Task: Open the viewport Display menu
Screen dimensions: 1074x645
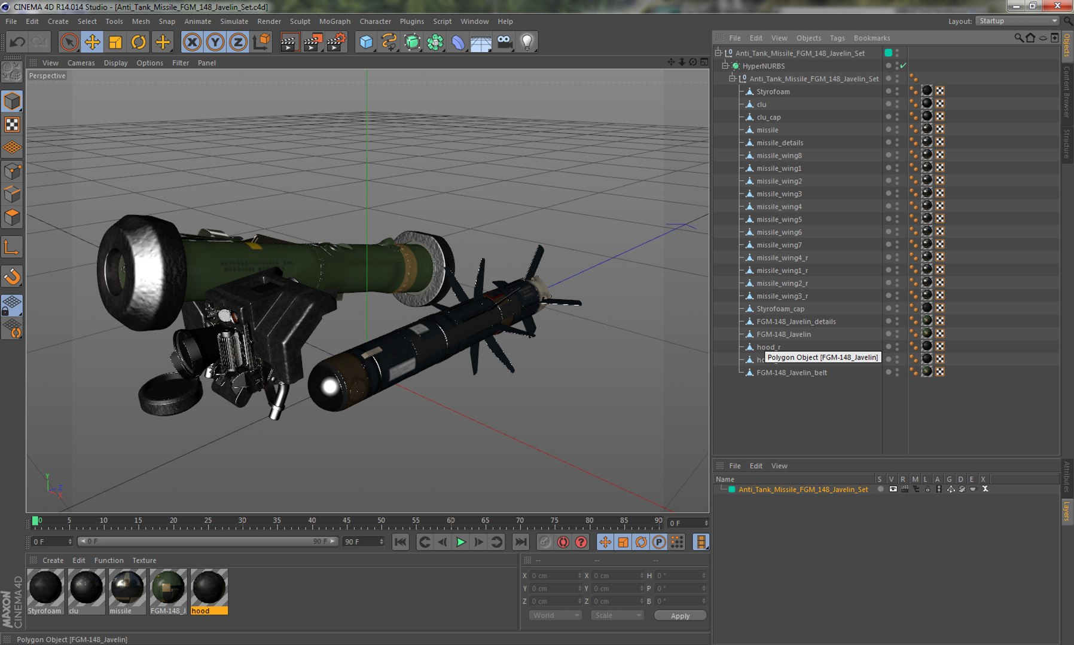Action: pyautogui.click(x=115, y=63)
